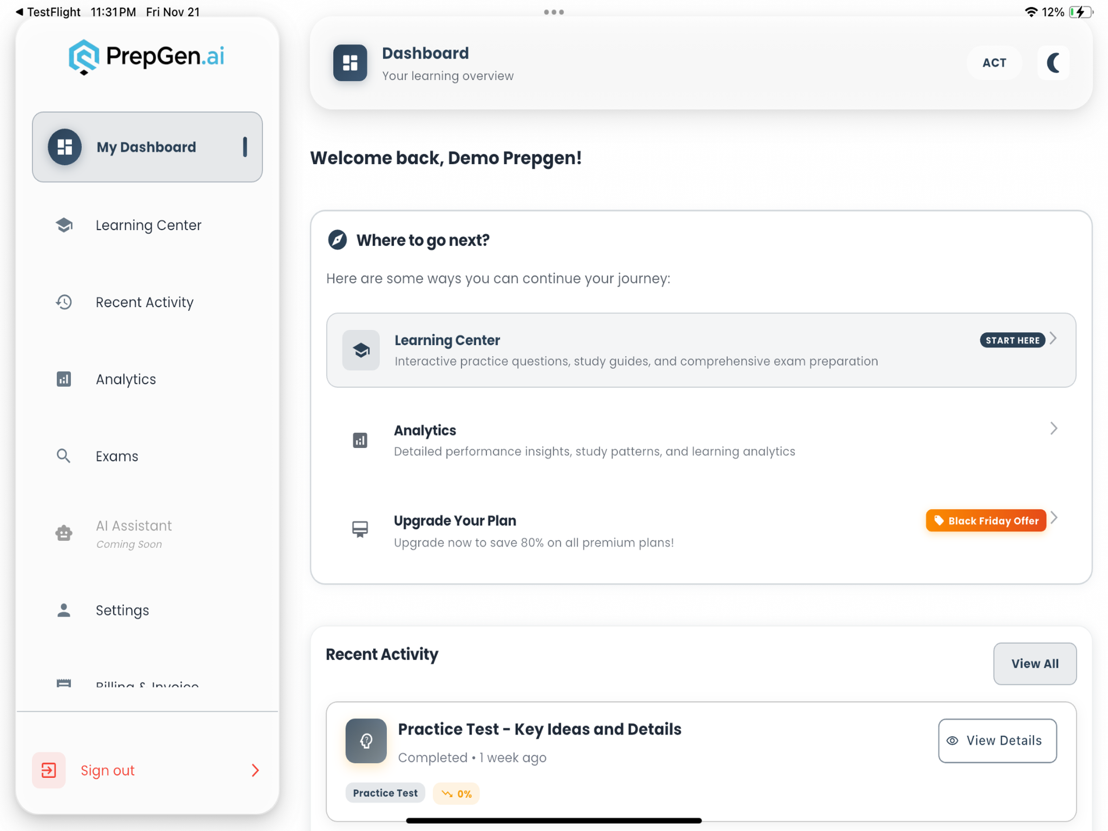Click the Recent Activity history clock icon

(x=64, y=302)
